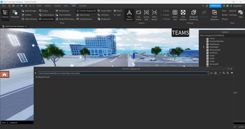Image resolution: width=245 pixels, height=129 pixels.
Task: Open the Watch window
Action: tap(118, 11)
